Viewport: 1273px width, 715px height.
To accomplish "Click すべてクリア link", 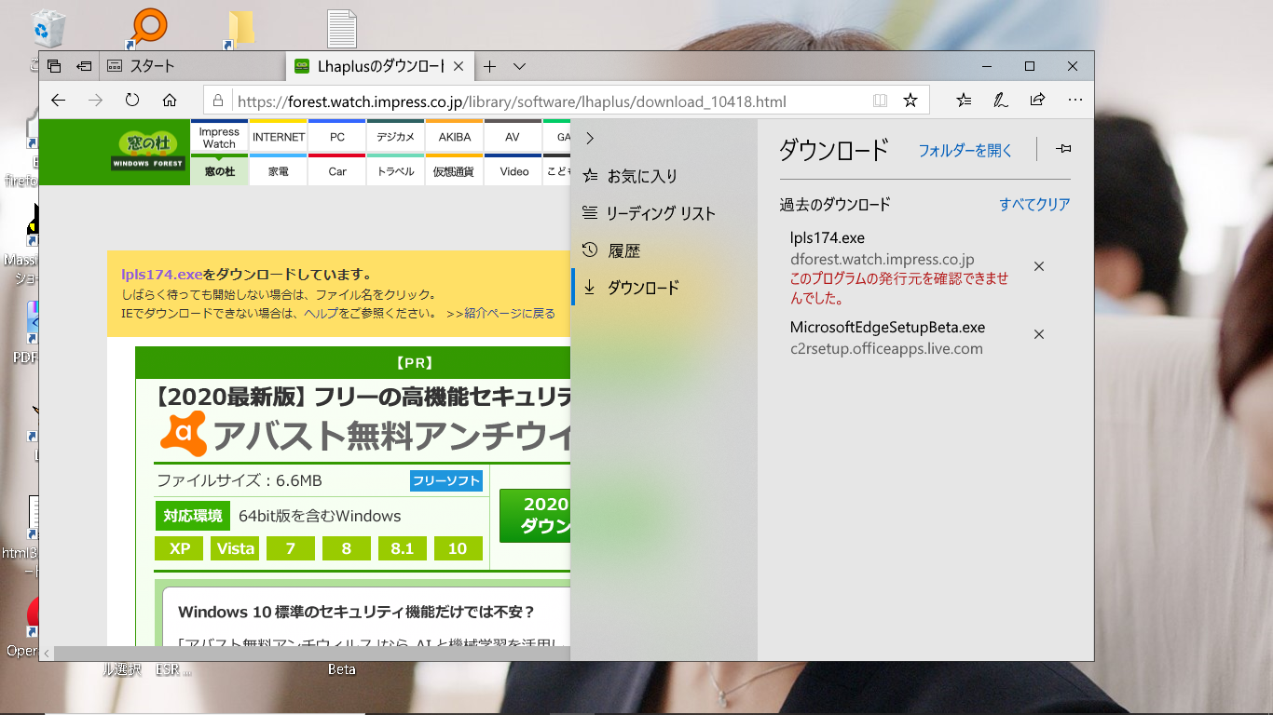I will point(1034,204).
